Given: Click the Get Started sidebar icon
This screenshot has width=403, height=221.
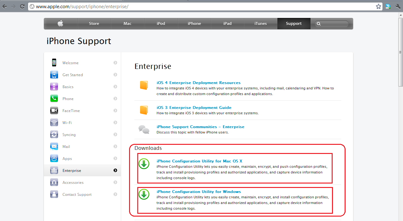Looking at the screenshot, I should point(54,75).
